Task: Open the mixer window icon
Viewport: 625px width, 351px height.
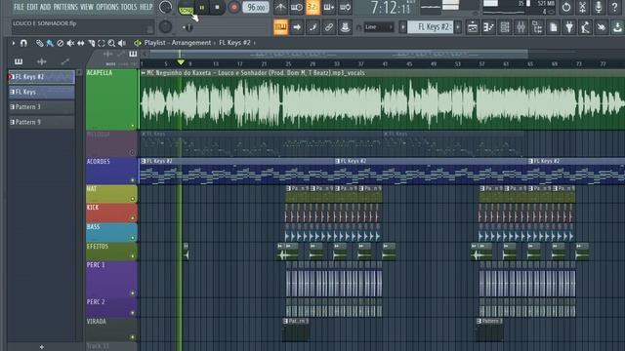Action: (x=521, y=27)
